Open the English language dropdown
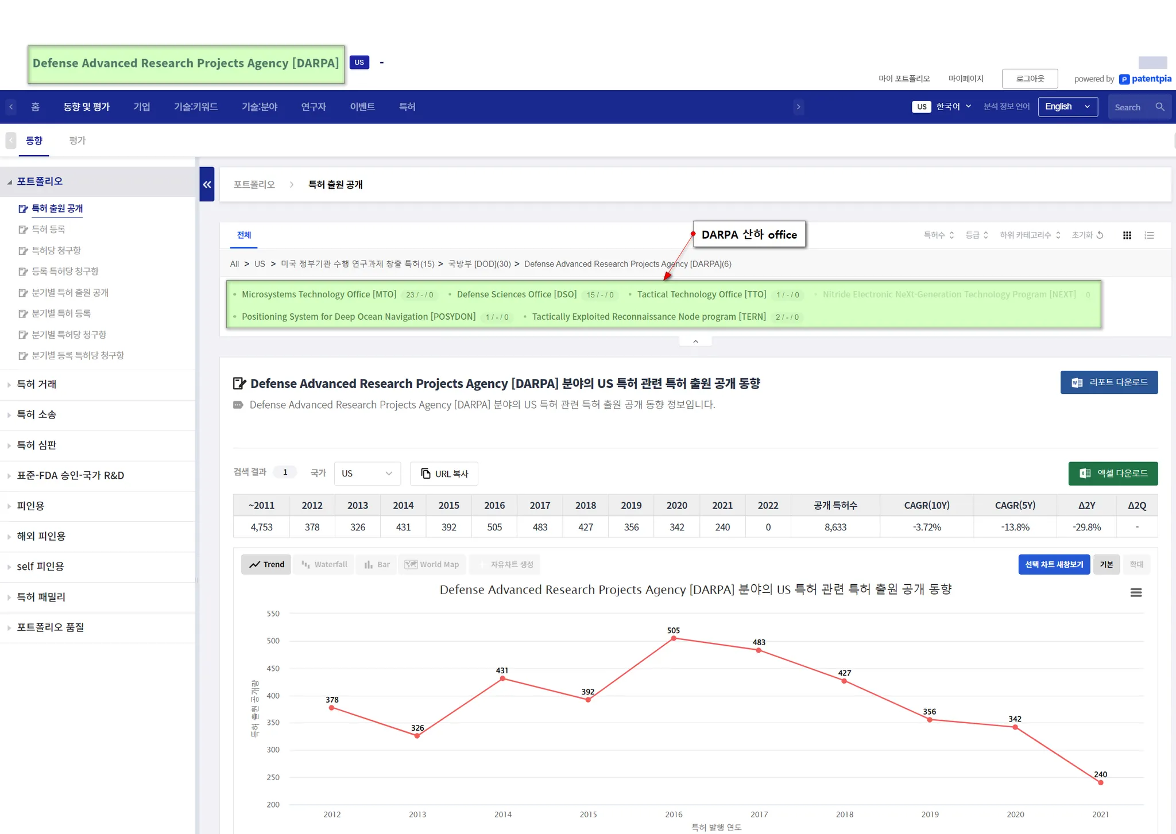Viewport: 1176px width, 834px height. (1067, 107)
